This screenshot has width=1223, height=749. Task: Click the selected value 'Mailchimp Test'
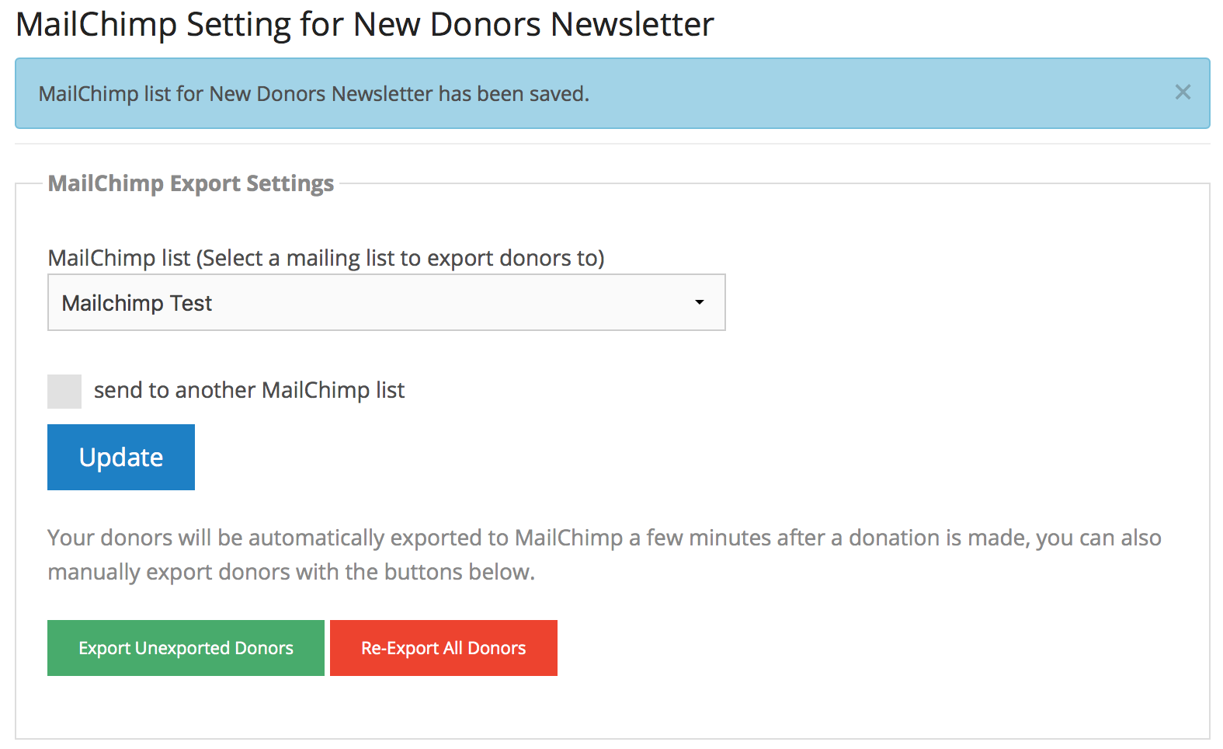coord(137,303)
